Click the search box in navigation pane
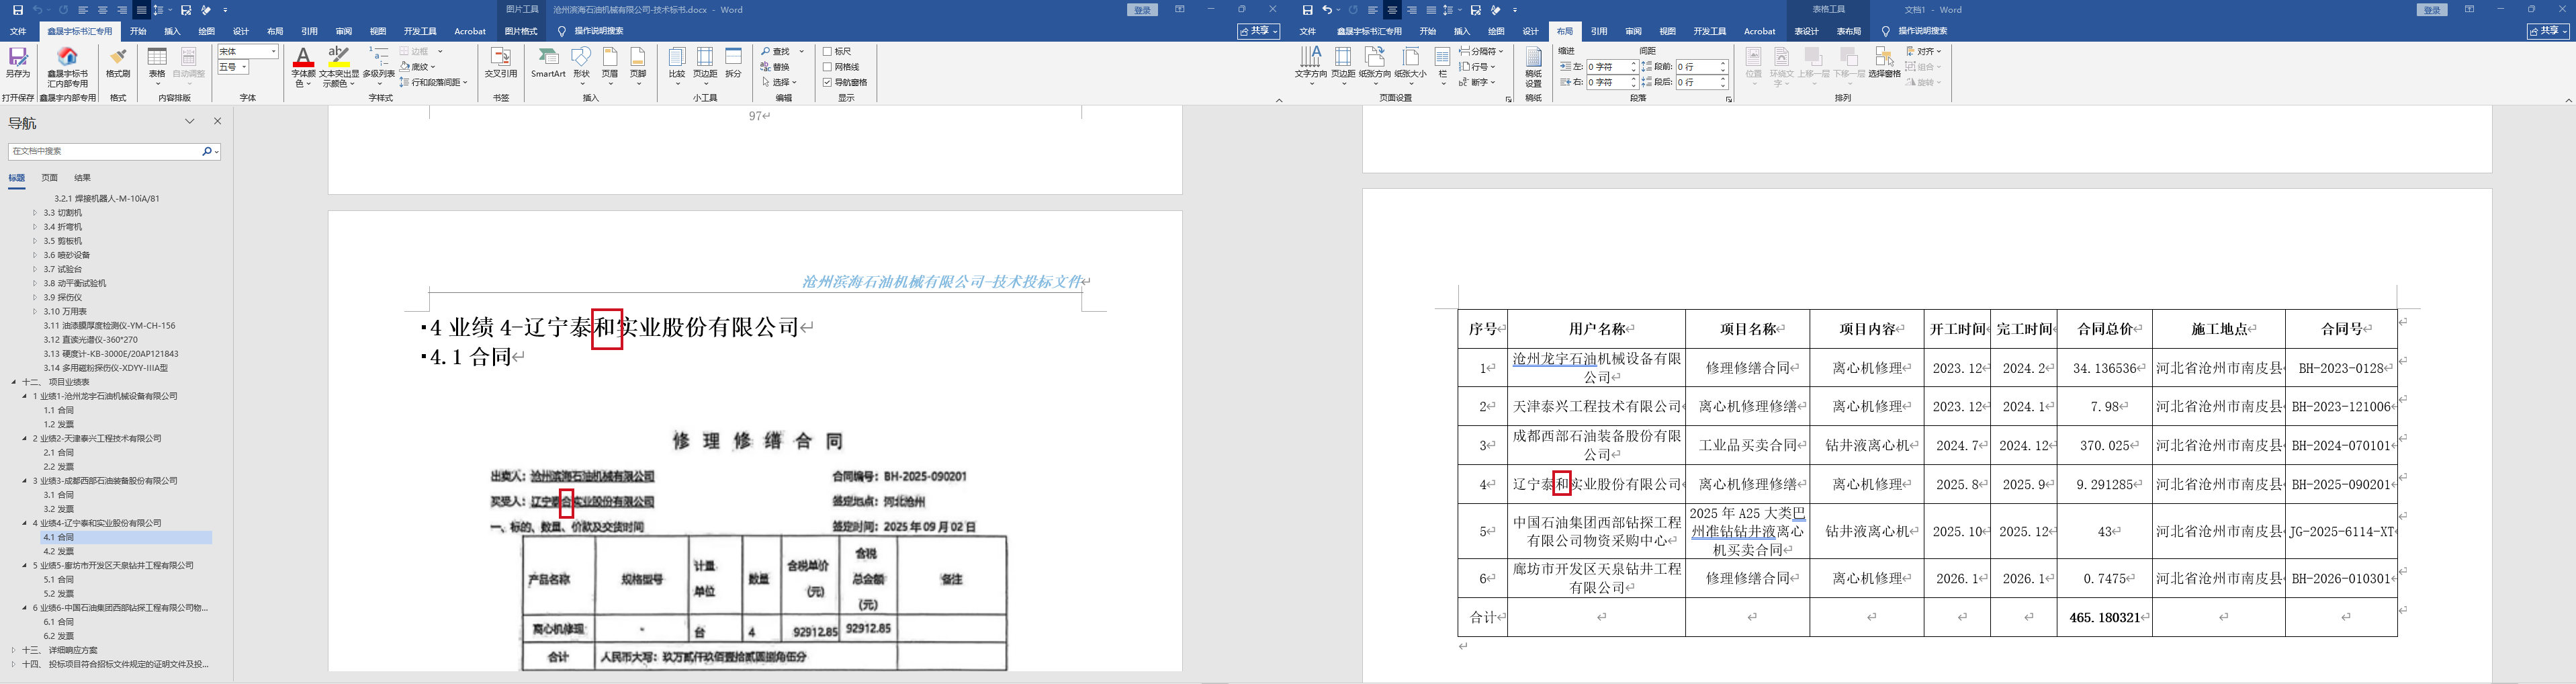2576x684 pixels. point(105,151)
